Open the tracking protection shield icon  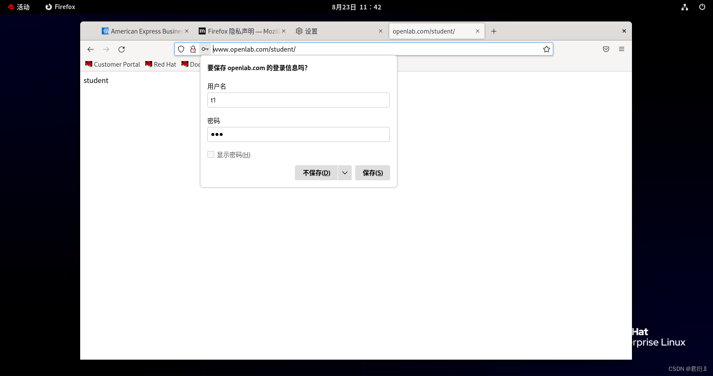[181, 49]
